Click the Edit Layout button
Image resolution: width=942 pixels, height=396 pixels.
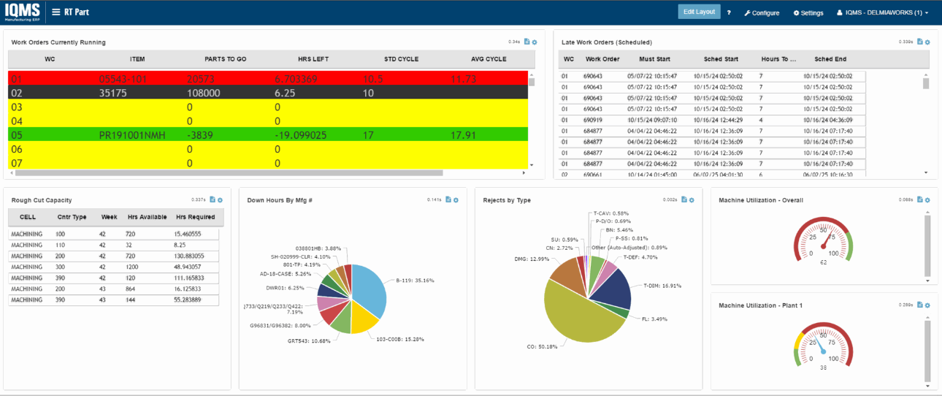699,12
